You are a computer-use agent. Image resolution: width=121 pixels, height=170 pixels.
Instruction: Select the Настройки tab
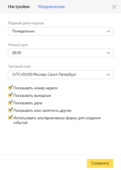pyautogui.click(x=19, y=7)
